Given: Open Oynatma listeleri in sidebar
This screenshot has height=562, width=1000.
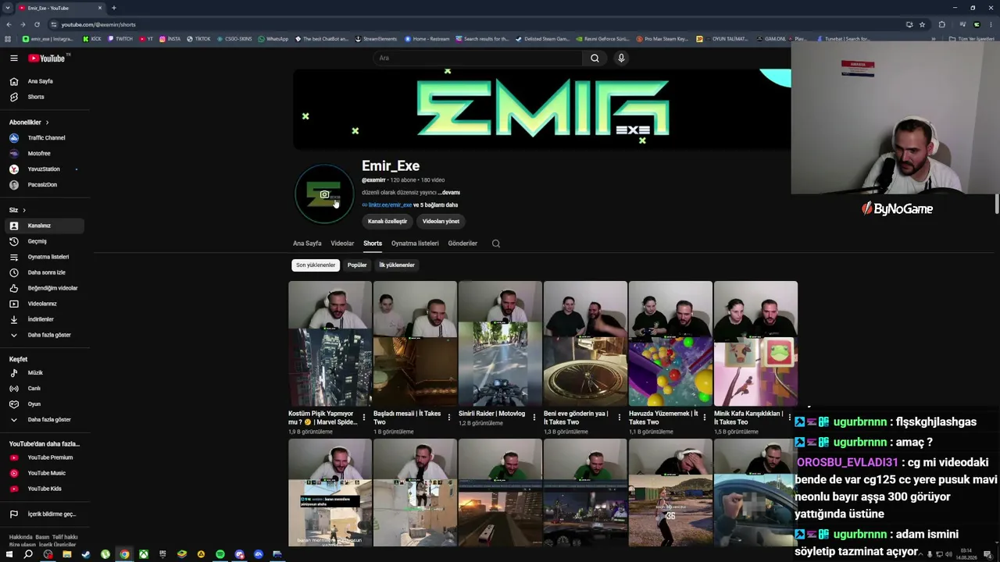Looking at the screenshot, I should point(45,257).
